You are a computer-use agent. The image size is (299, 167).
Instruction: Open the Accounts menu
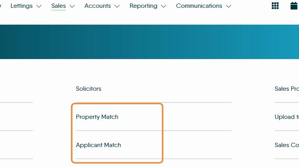point(97,6)
